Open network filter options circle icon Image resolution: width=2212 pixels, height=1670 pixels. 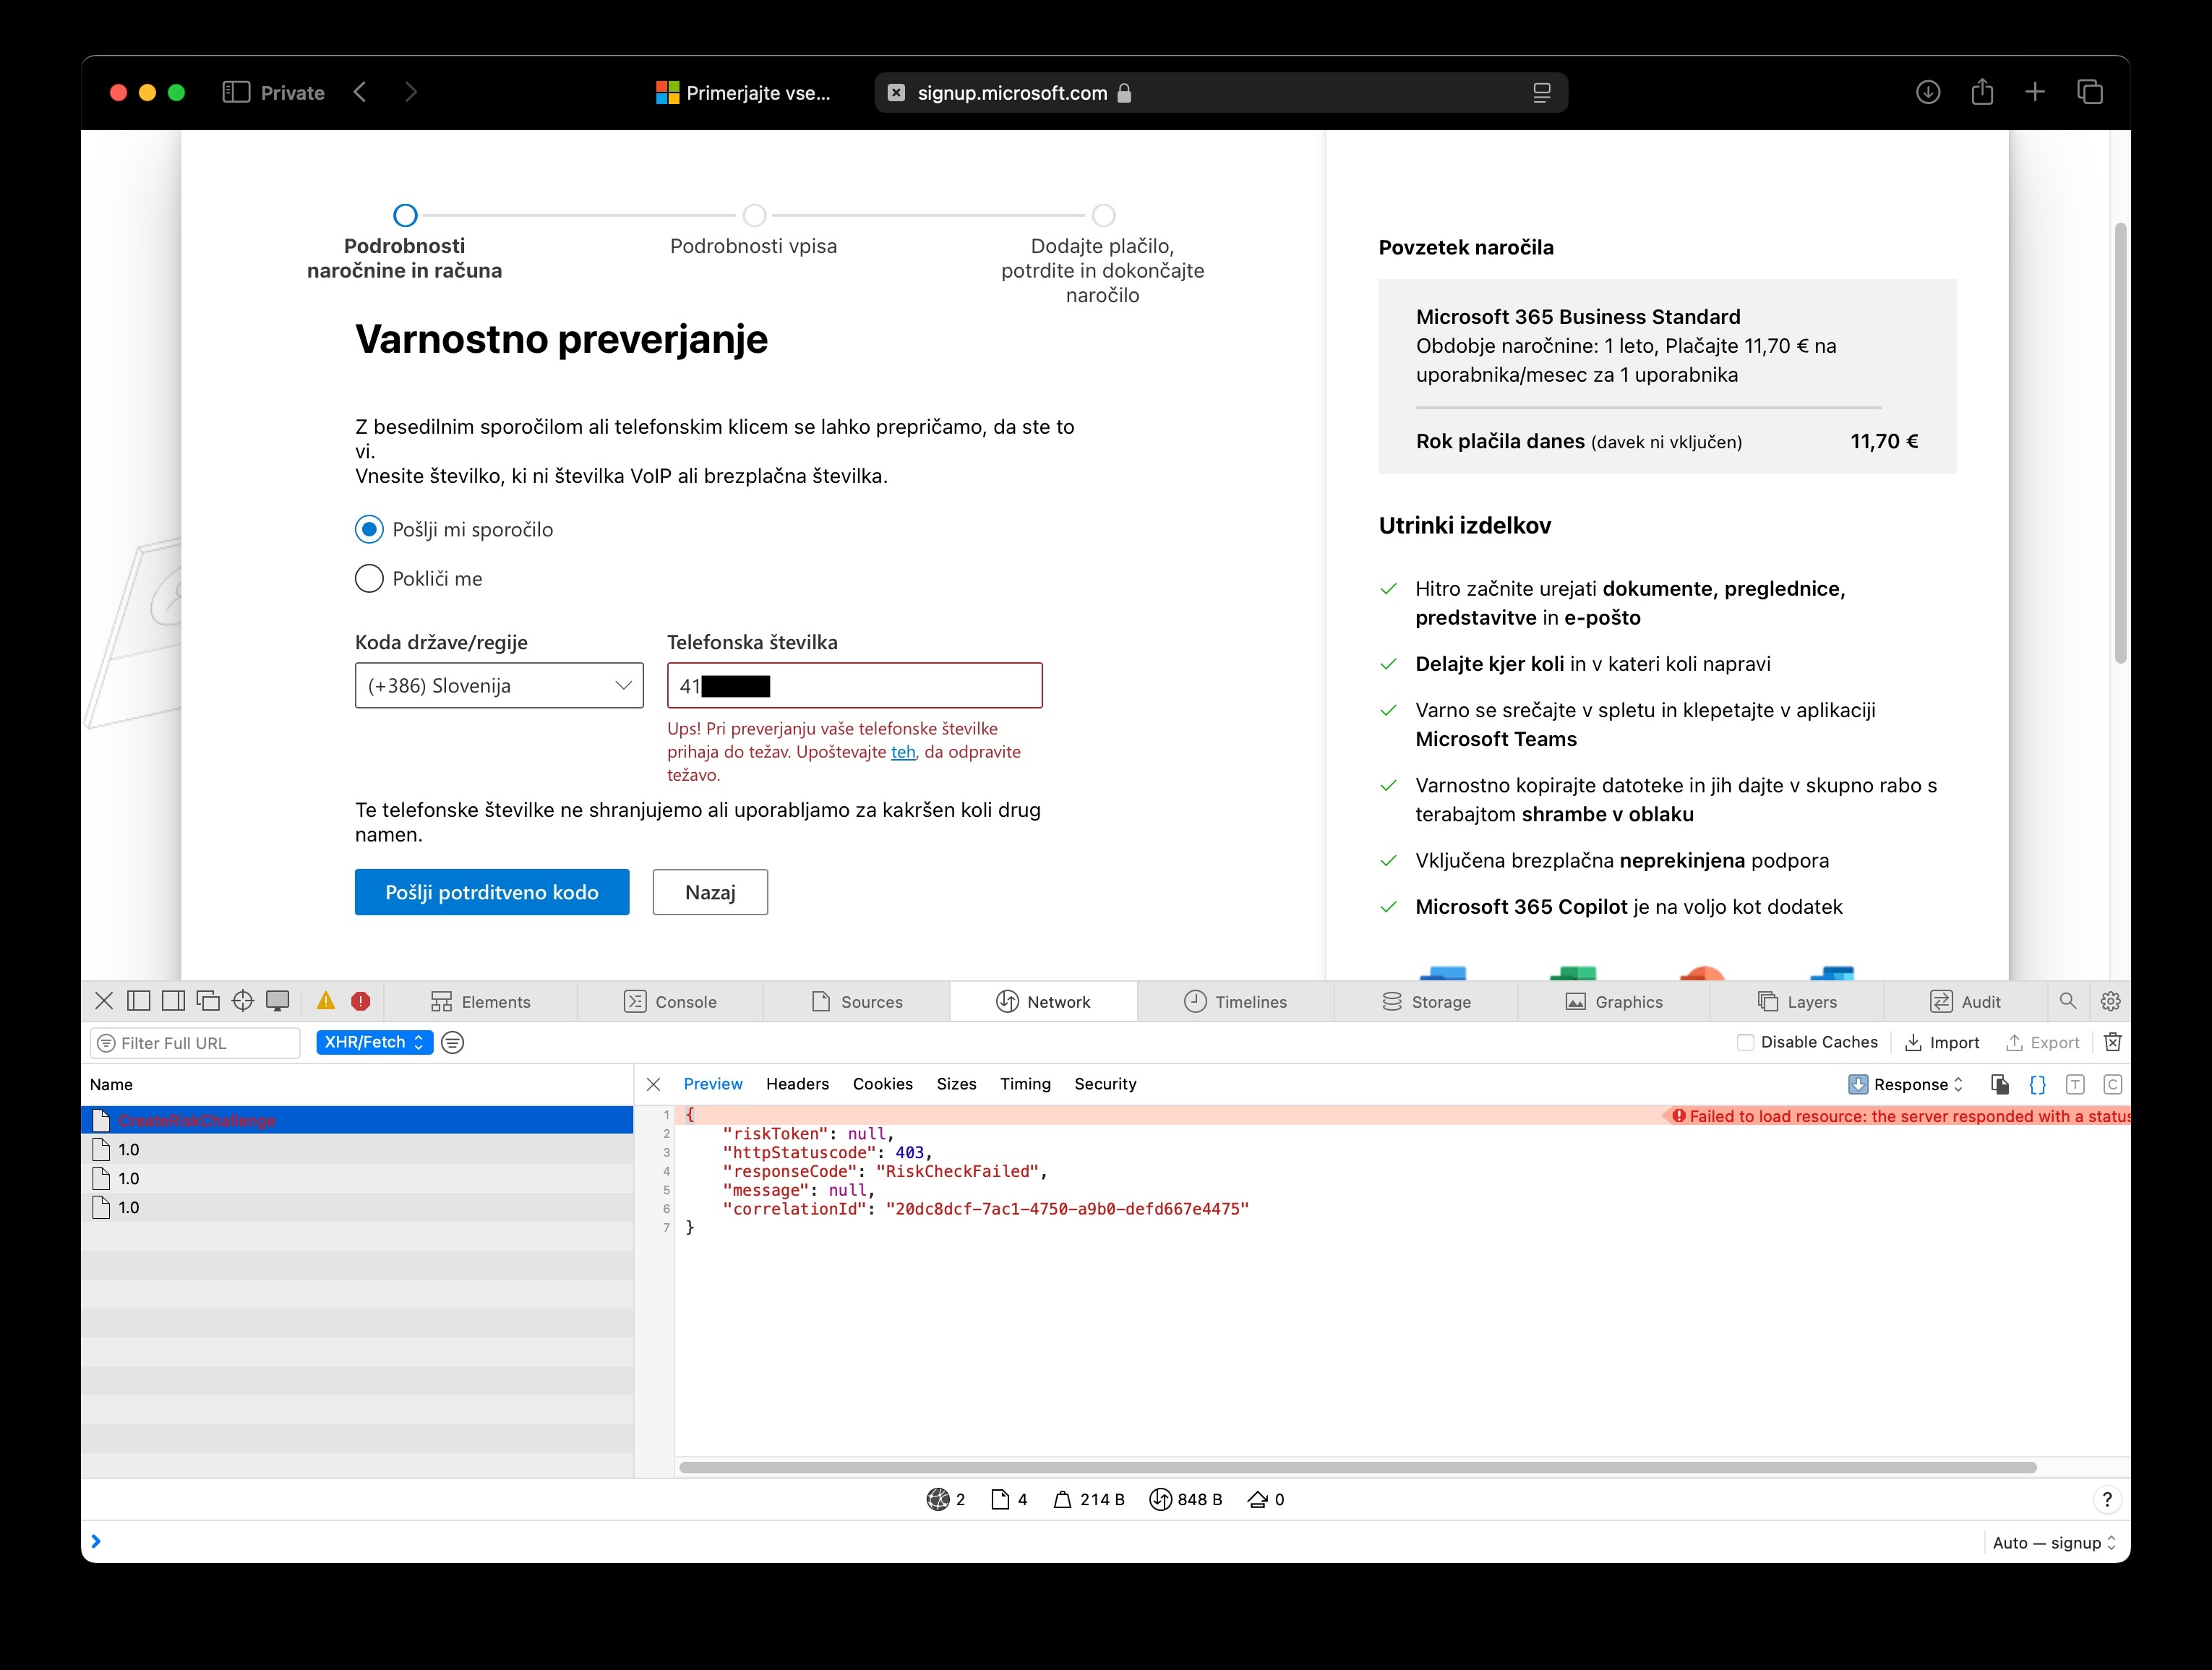[x=453, y=1043]
